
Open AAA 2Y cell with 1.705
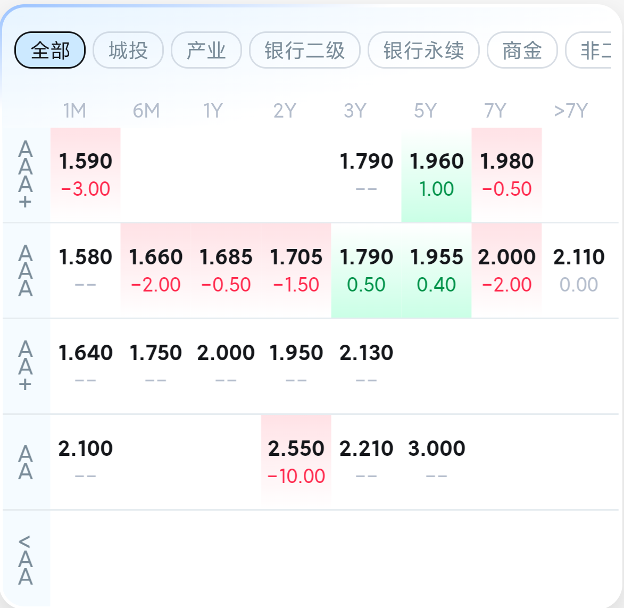point(296,270)
